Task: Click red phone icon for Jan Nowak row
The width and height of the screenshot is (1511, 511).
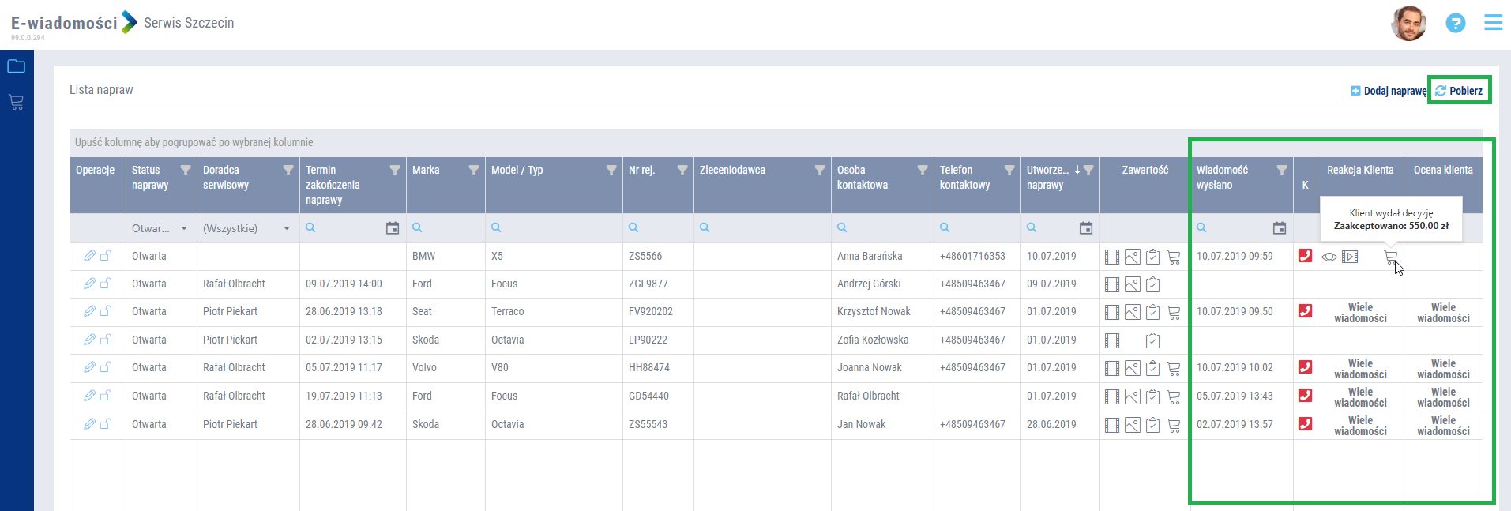Action: click(1305, 424)
